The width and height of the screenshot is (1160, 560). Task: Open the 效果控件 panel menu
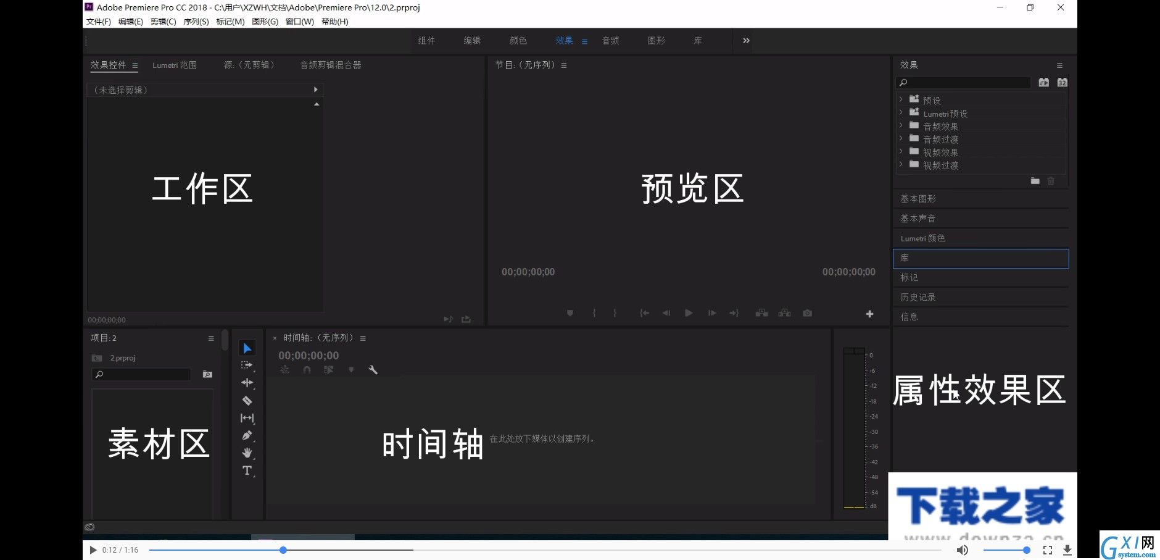tap(135, 65)
